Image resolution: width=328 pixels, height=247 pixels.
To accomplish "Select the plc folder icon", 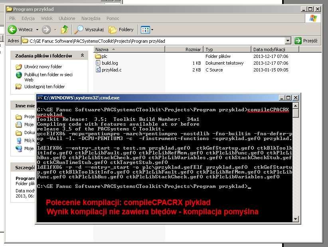I will pos(98,56).
